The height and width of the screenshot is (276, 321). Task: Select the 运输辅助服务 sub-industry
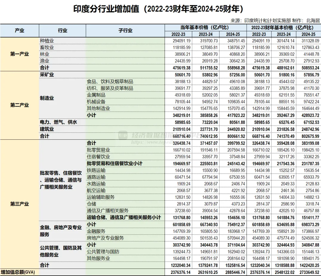click(101, 197)
